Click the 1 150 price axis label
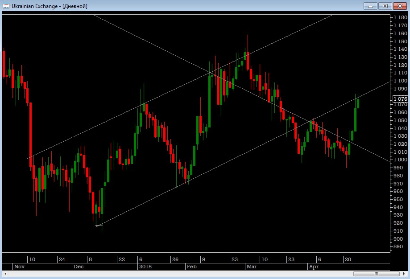Viewport: 410px width, 279px height. (400, 41)
